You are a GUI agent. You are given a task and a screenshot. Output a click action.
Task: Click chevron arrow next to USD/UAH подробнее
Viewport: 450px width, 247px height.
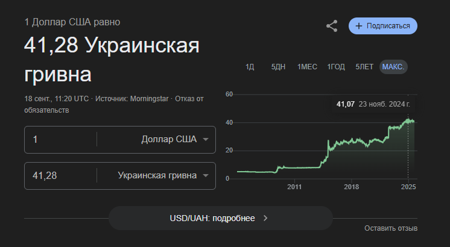[x=265, y=218]
